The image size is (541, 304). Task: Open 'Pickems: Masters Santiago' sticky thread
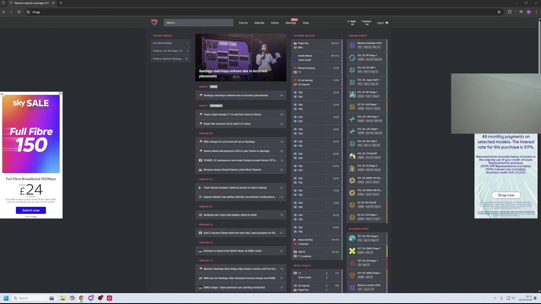tap(170, 59)
